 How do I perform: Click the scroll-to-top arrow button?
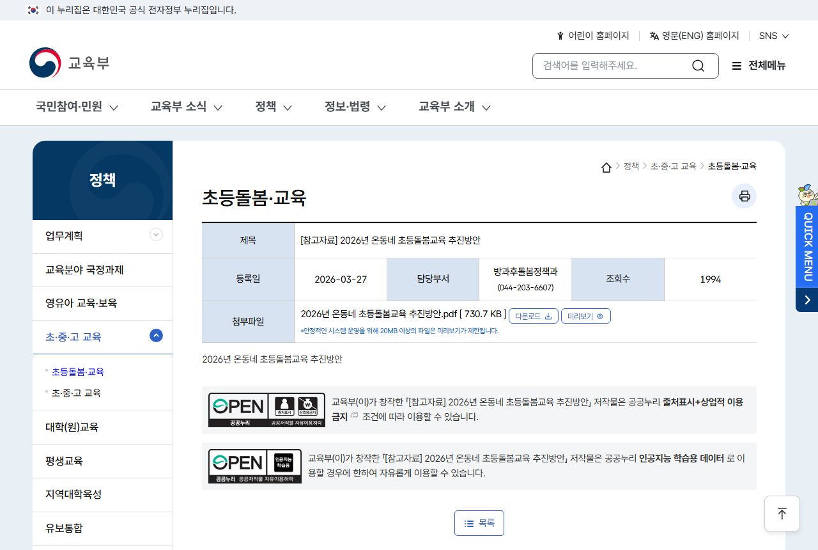(x=782, y=514)
